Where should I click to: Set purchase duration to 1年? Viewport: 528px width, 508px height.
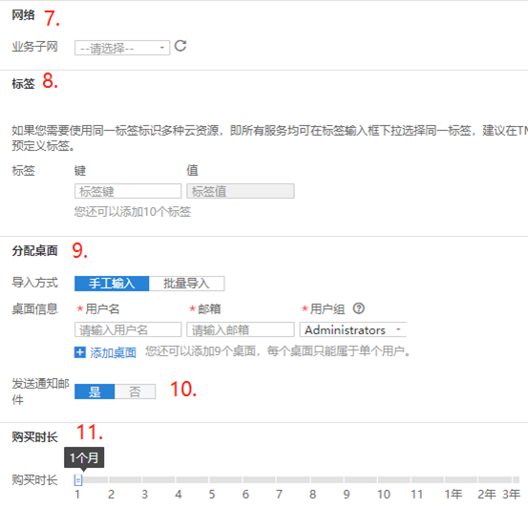(454, 494)
